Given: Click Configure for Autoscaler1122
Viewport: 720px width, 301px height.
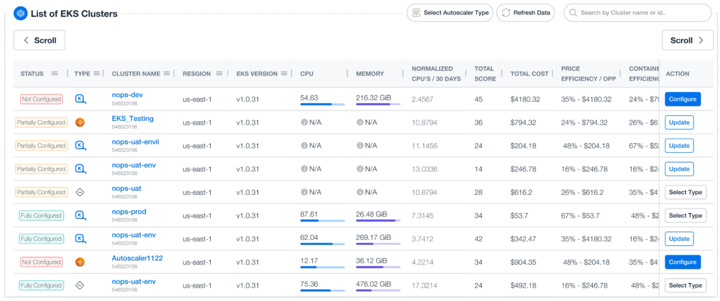Looking at the screenshot, I should point(683,262).
